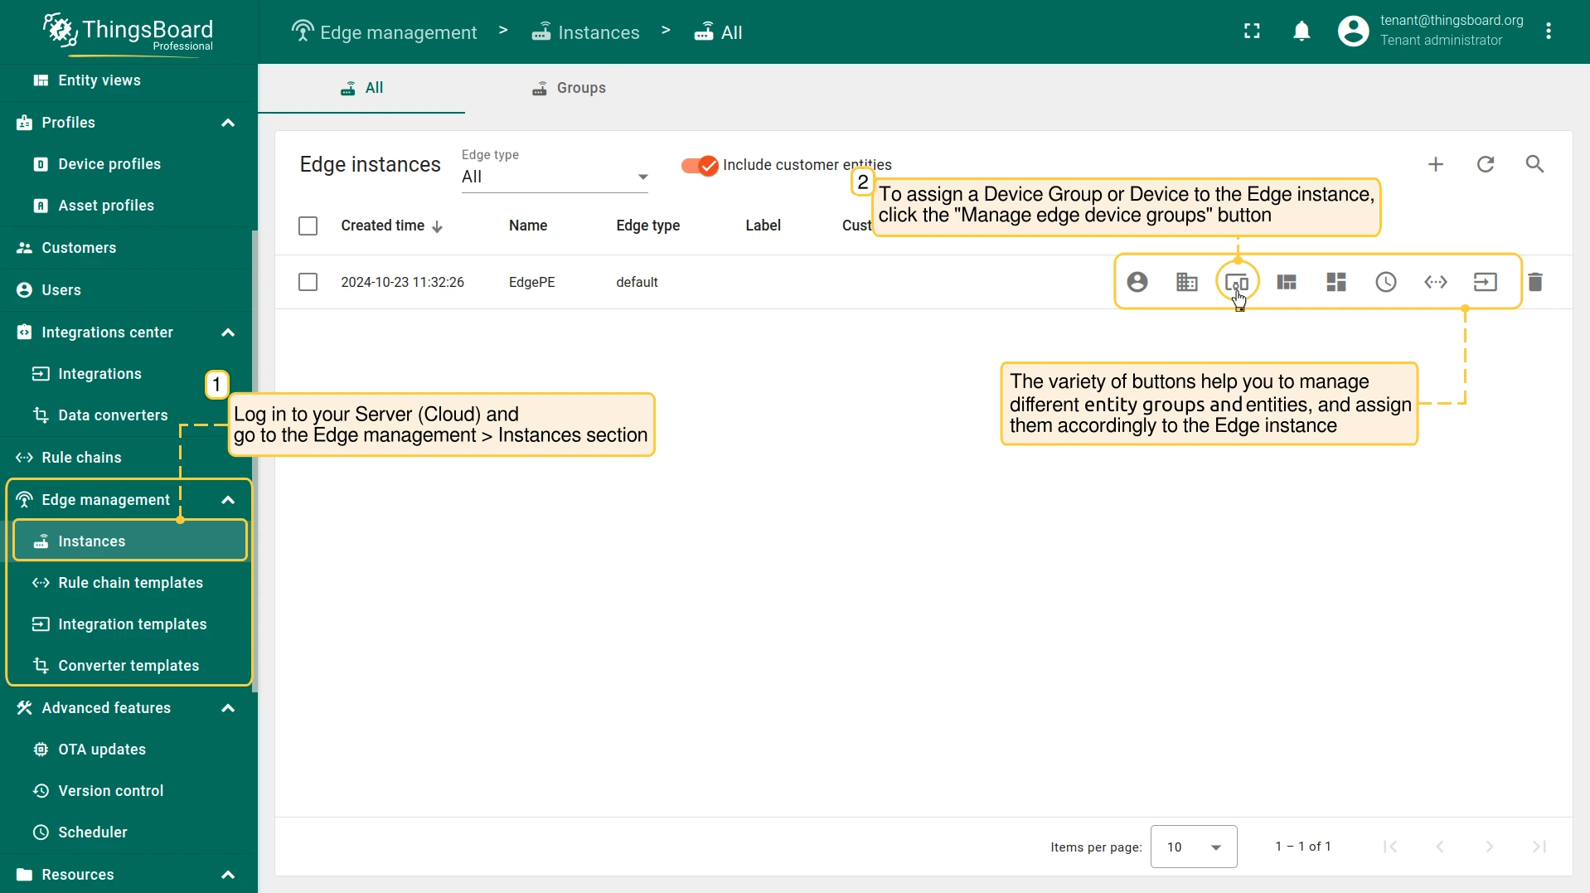This screenshot has width=1590, height=893.
Task: Add a new edge instance
Action: pos(1435,164)
